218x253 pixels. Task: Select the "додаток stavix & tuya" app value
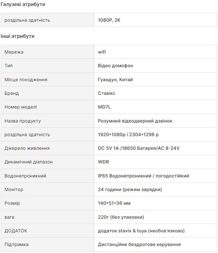click(x=141, y=231)
